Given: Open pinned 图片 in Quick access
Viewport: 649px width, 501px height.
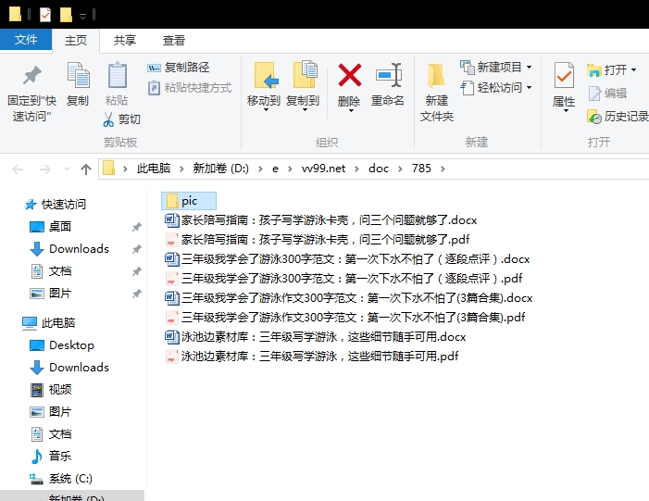Looking at the screenshot, I should (x=51, y=294).
